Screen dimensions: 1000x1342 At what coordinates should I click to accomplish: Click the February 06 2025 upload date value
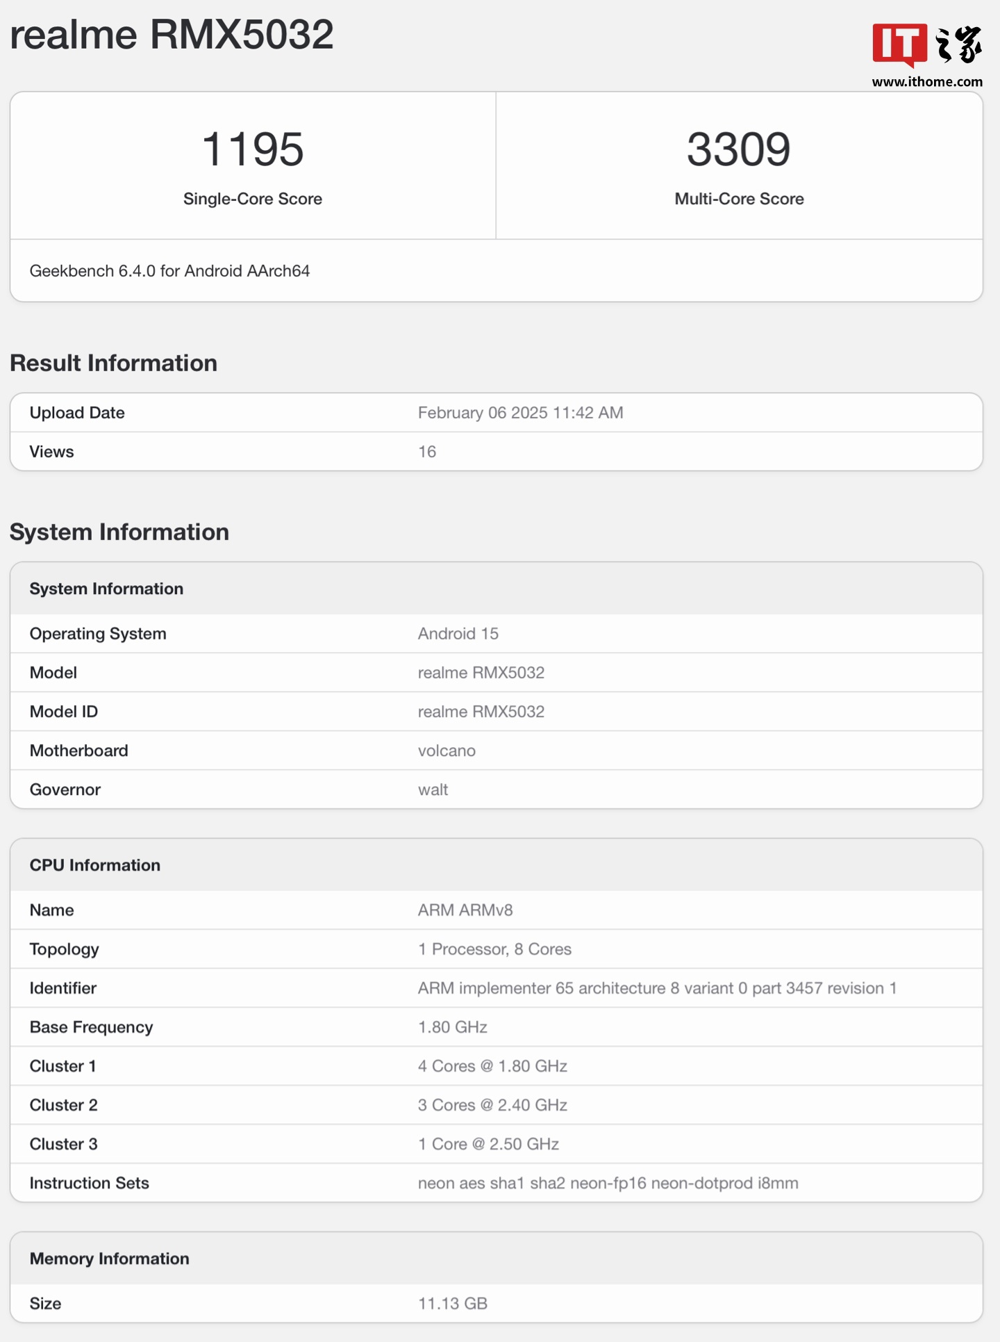pyautogui.click(x=520, y=413)
